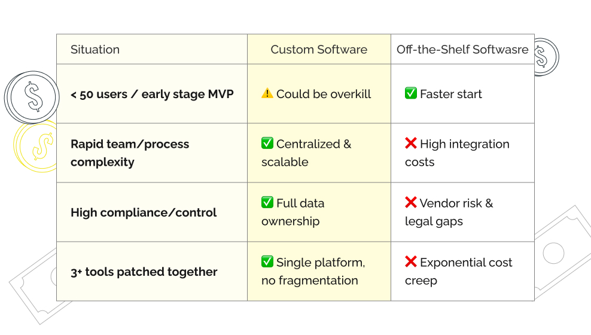591x335 pixels.
Task: Click the green checkmark beside Faster start
Action: 411,93
